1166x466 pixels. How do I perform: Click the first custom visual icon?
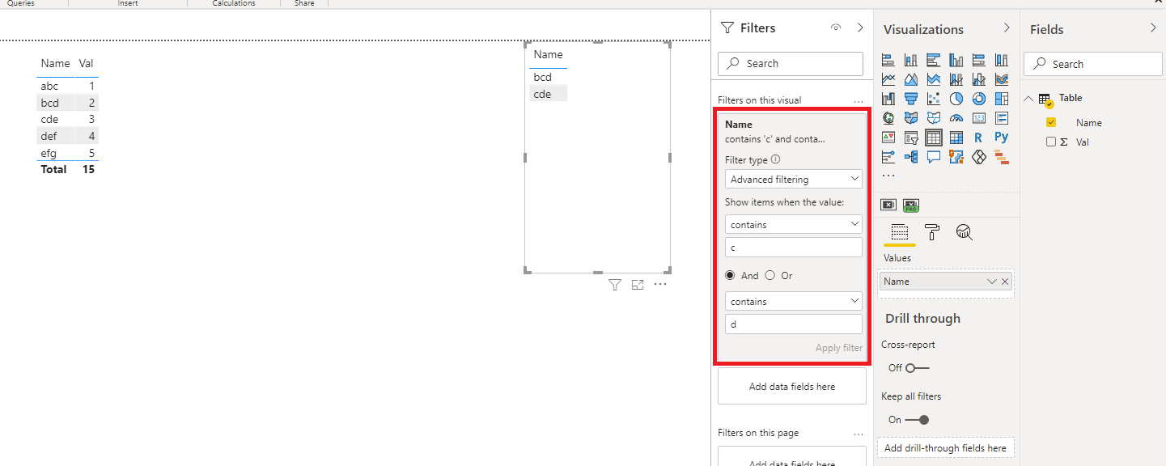888,205
